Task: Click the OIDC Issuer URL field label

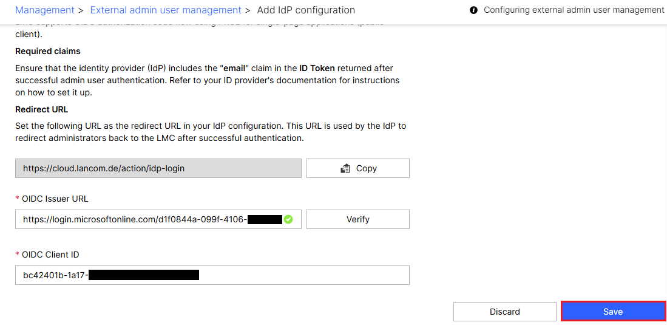Action: tap(55, 199)
